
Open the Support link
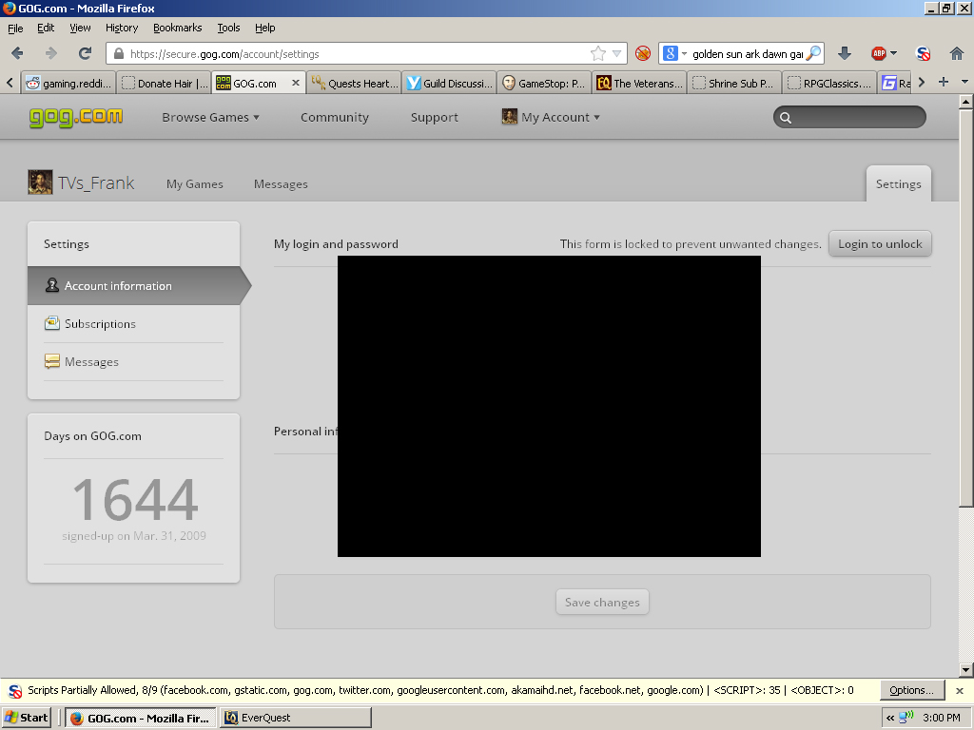coord(434,117)
